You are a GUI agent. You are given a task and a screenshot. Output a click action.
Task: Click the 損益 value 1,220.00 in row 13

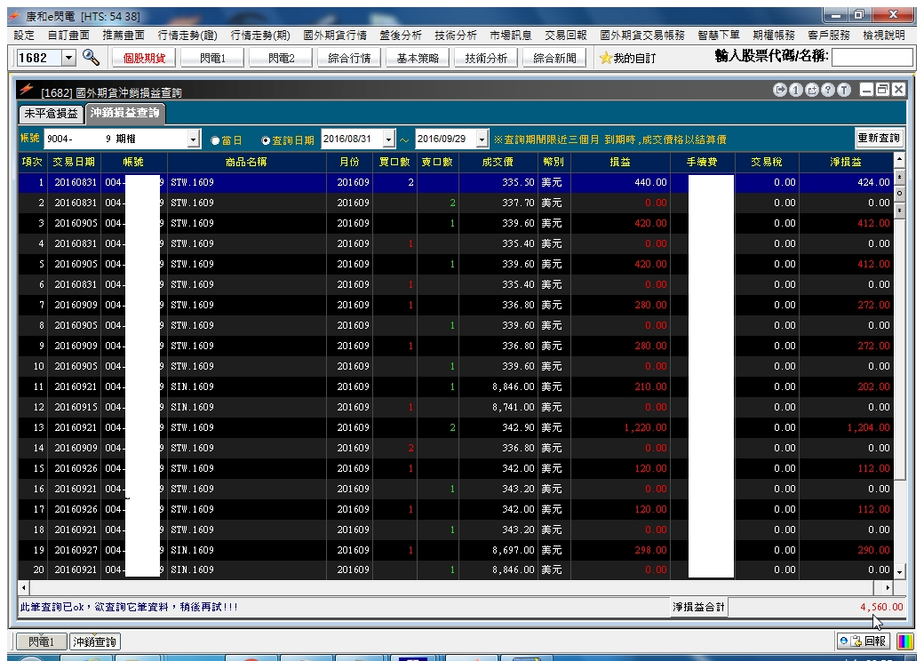coord(645,427)
